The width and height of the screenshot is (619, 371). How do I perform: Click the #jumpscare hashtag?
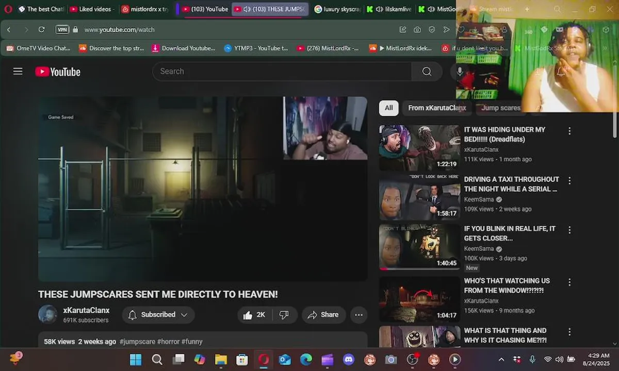[137, 342]
